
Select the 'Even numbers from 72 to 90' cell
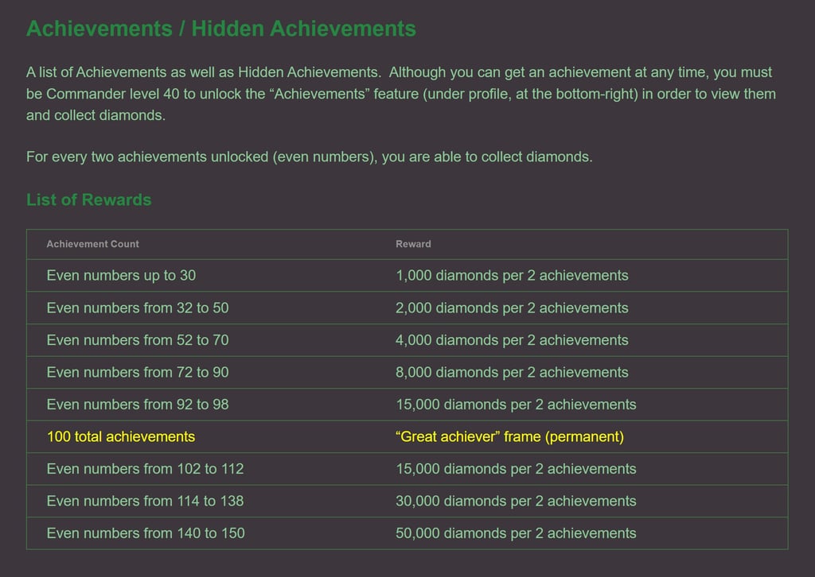[138, 372]
